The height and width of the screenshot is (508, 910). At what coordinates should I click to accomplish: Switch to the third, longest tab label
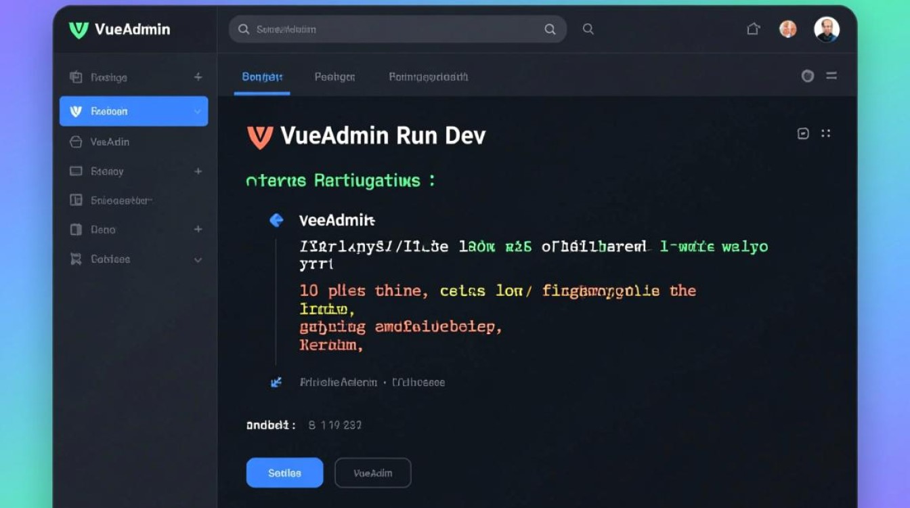428,77
